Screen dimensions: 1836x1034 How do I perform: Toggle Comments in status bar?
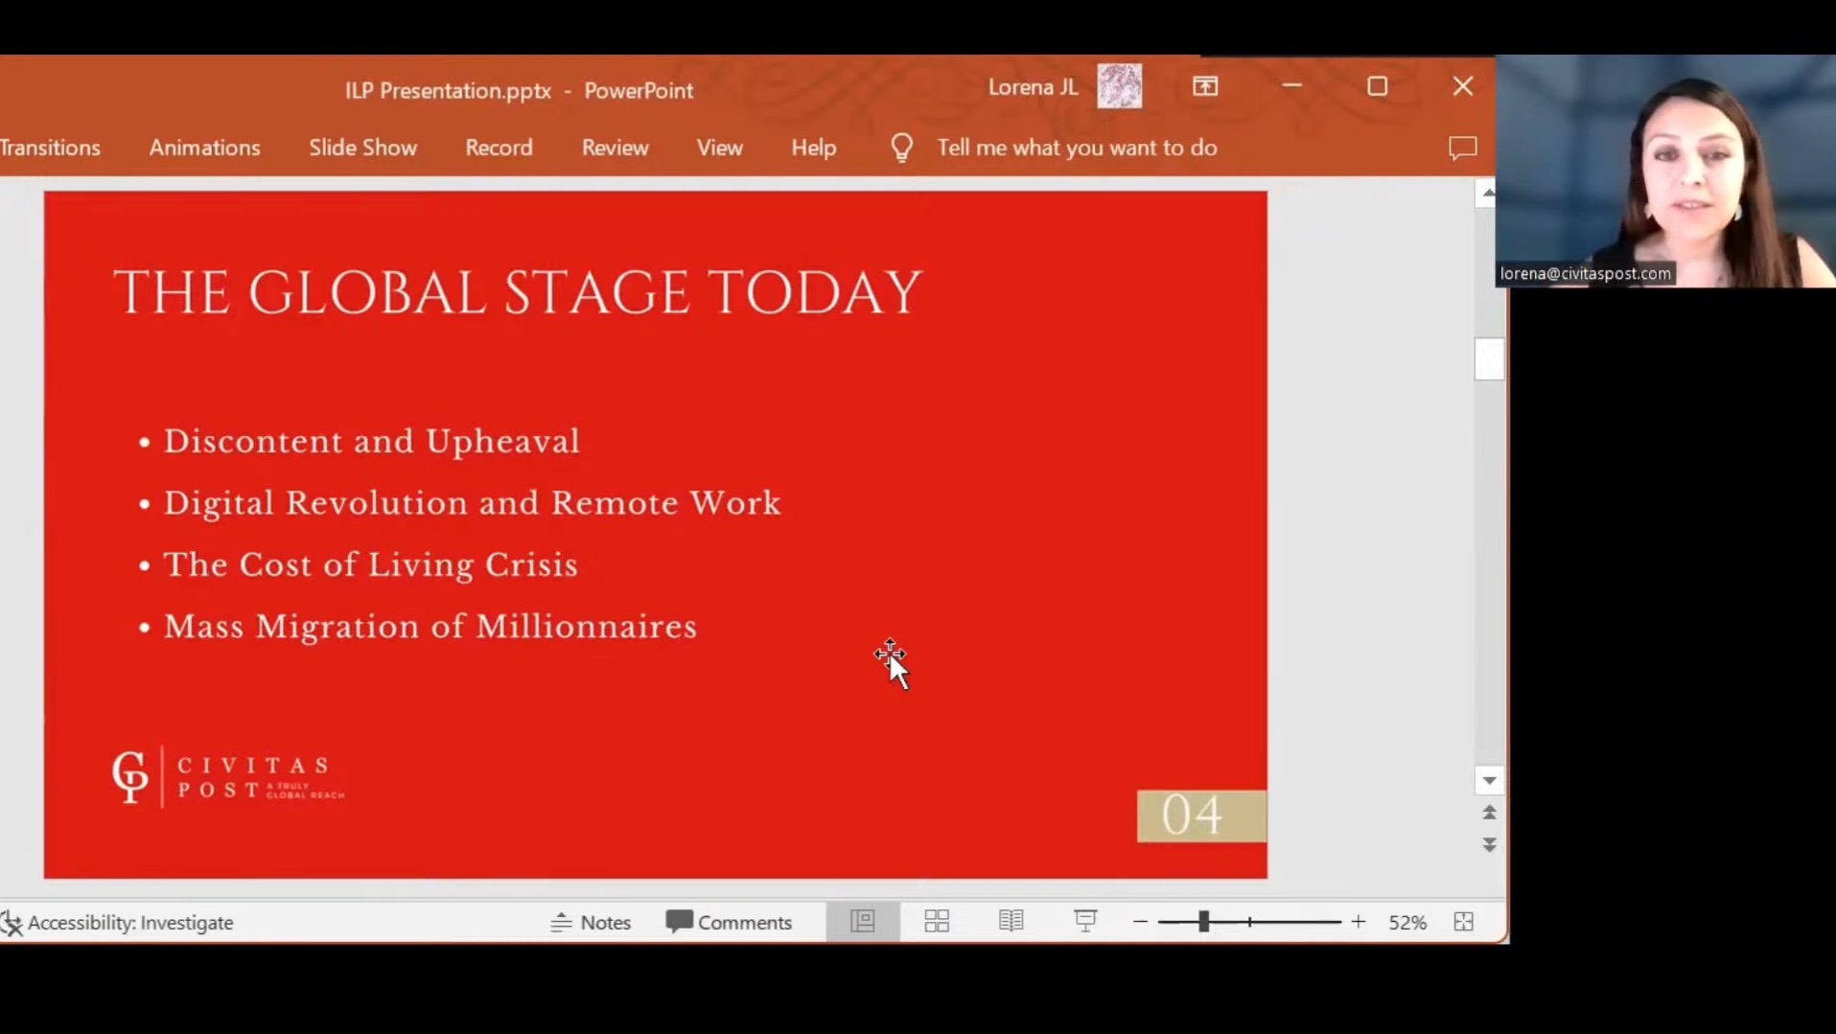729,922
